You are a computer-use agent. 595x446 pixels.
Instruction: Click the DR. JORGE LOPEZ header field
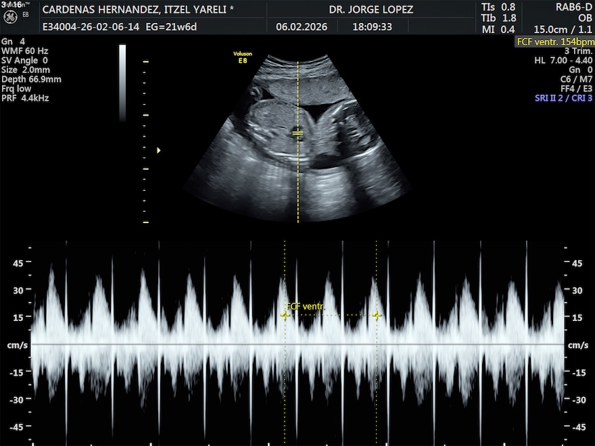click(x=371, y=10)
